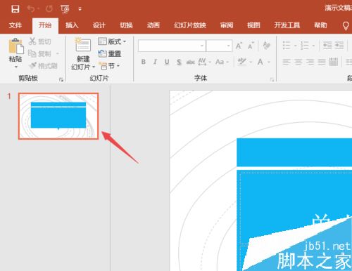Click Increase Font Size icon
Image resolution: width=352 pixels, height=271 pixels.
(239, 46)
